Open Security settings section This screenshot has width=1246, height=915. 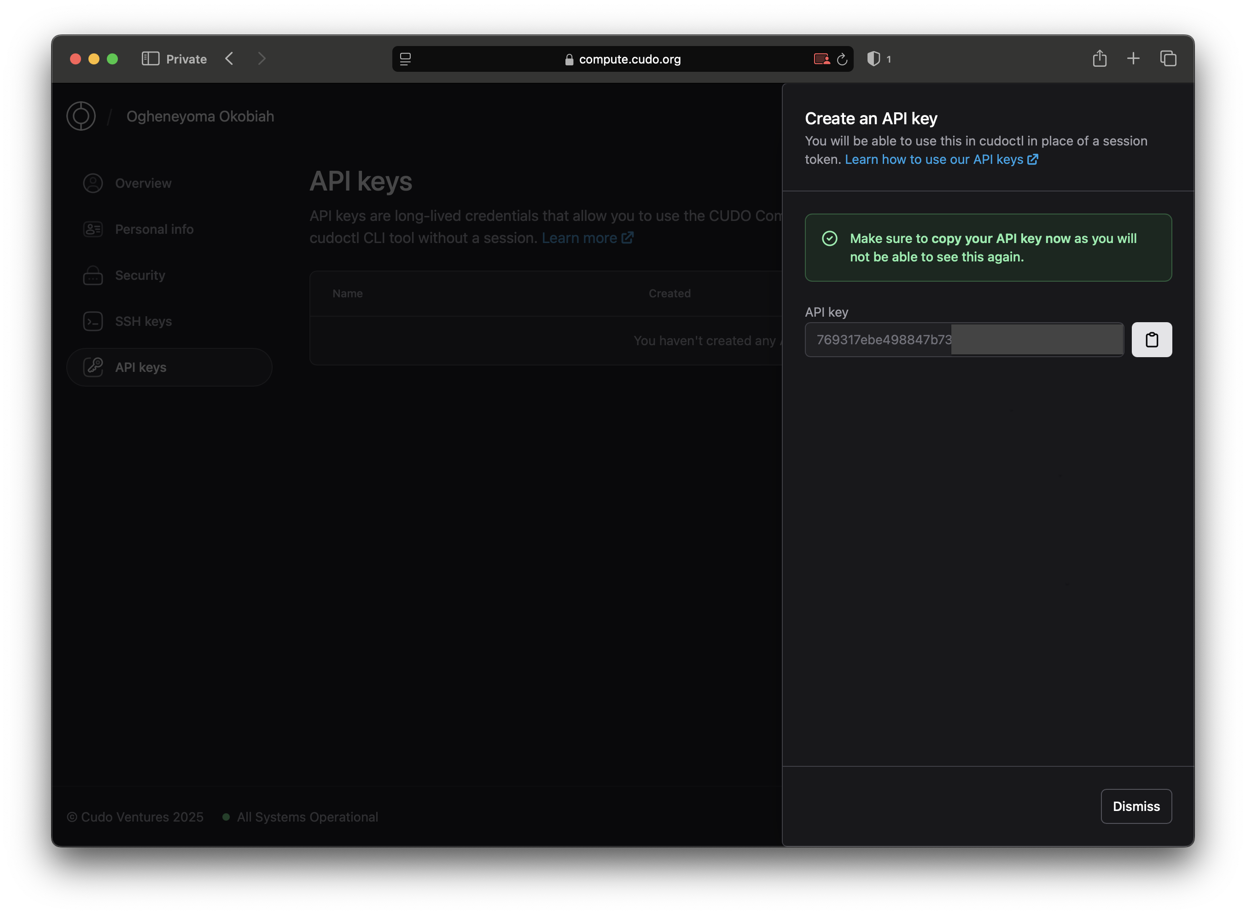click(x=169, y=275)
